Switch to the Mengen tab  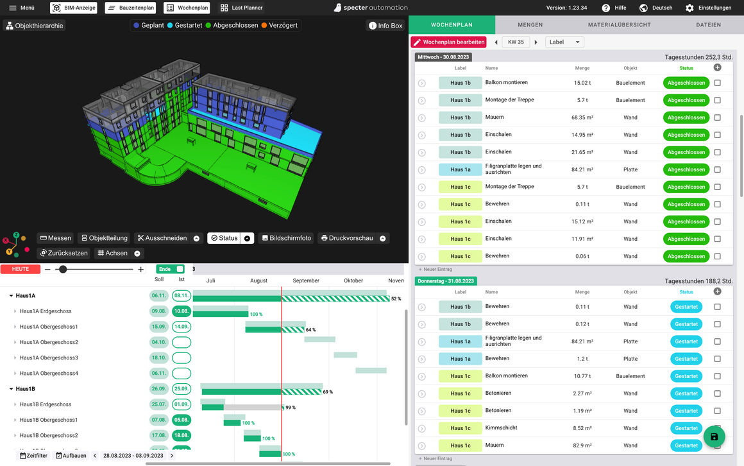[530, 24]
